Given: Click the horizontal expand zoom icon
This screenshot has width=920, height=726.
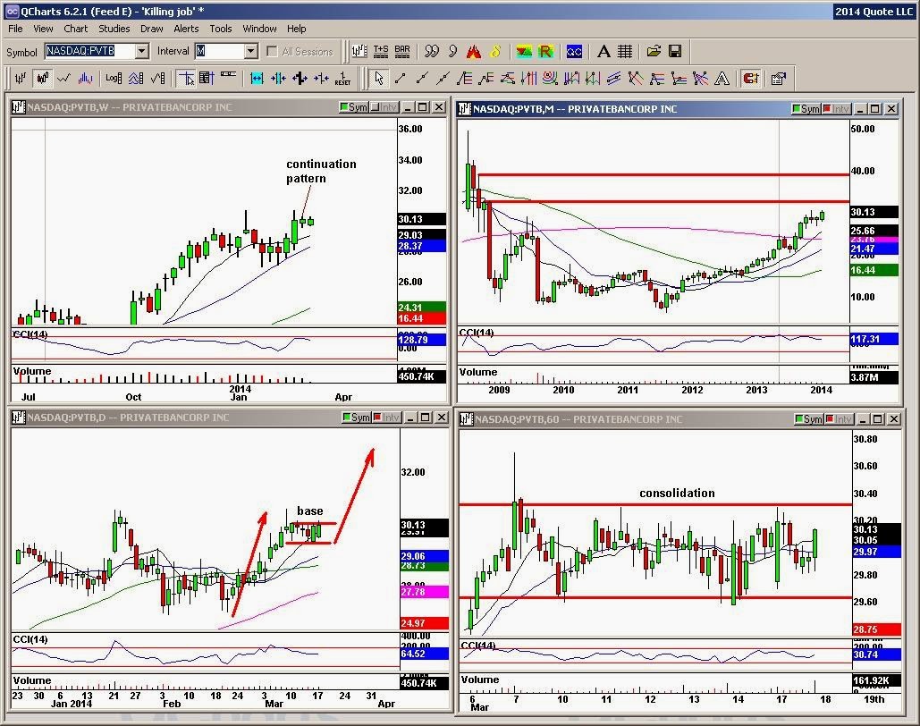Looking at the screenshot, I should coord(257,78).
